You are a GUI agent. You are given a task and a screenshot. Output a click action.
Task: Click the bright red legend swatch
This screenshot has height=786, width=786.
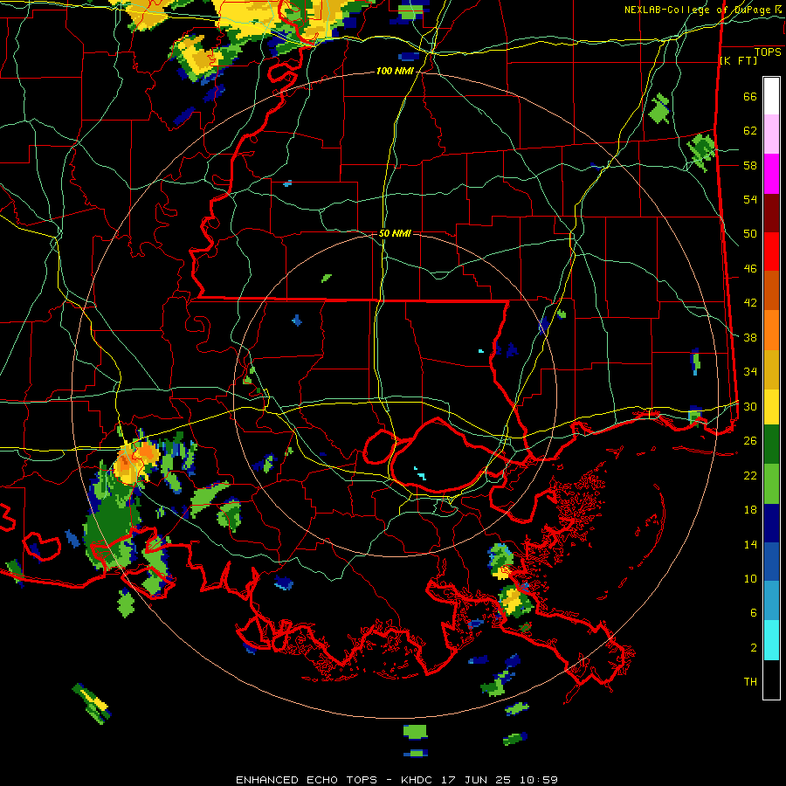tap(771, 252)
